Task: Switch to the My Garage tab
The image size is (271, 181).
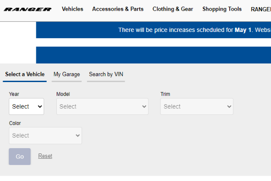Action: coord(67,74)
